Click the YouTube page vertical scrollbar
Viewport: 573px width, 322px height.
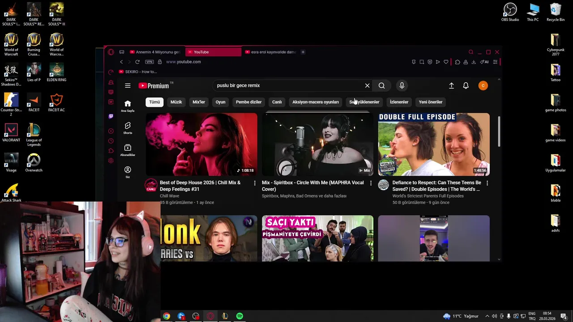click(499, 131)
